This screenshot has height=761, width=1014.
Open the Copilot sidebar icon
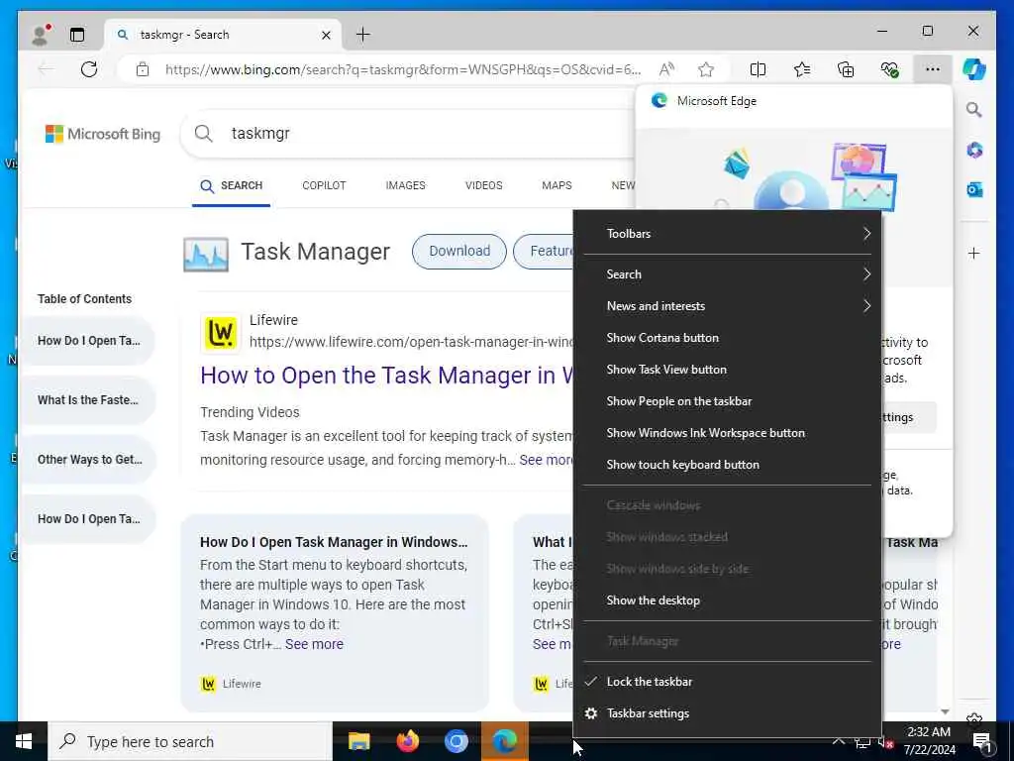[x=974, y=69]
